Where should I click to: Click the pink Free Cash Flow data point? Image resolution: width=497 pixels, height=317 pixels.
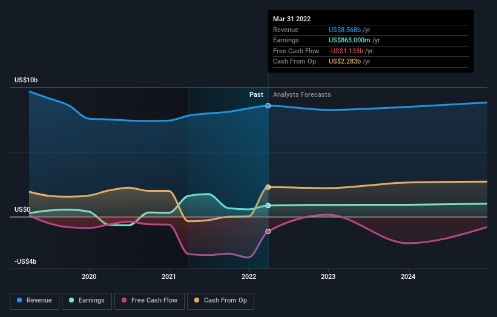point(268,232)
